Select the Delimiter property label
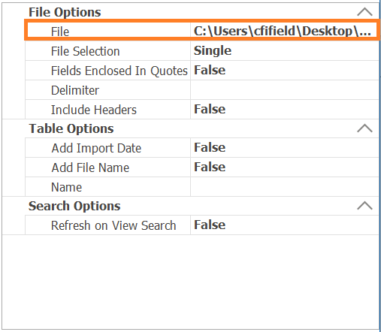The image size is (381, 332). click(75, 90)
